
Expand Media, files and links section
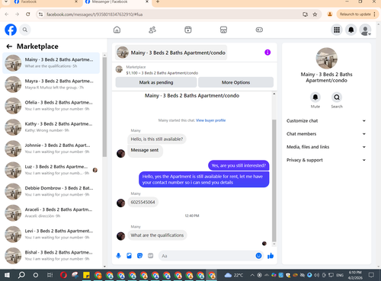click(326, 147)
